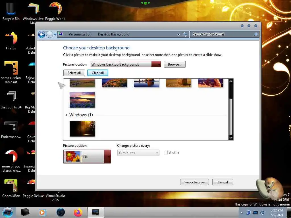291x218 pixels.
Task: Open Firefox from the taskbar
Action: click(78, 212)
